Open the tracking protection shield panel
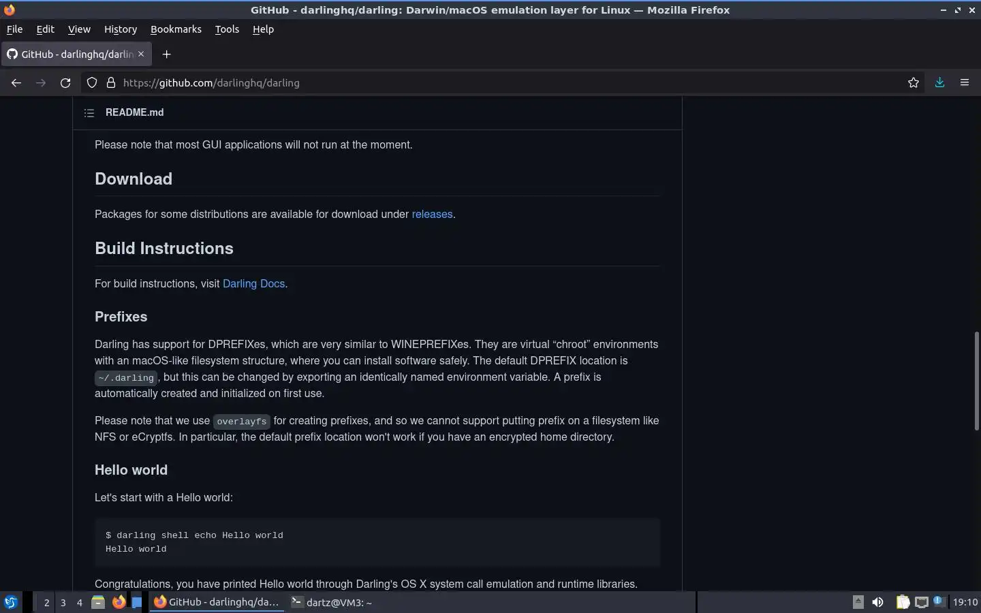 [x=92, y=82]
